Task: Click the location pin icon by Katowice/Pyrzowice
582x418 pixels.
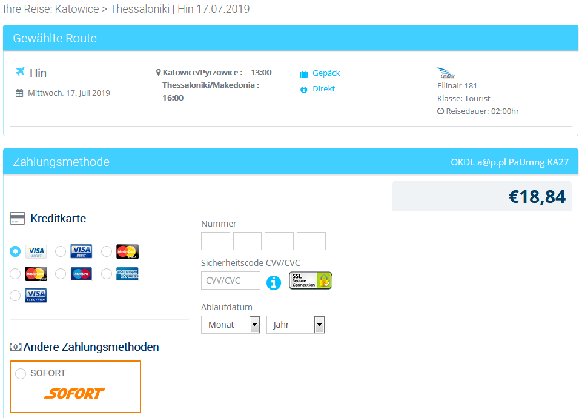Action: pos(159,73)
